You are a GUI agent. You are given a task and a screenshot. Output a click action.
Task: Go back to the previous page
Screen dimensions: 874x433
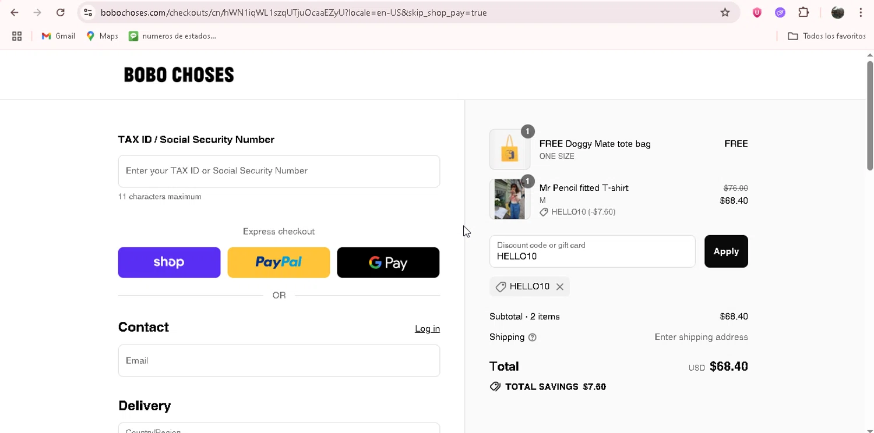15,12
